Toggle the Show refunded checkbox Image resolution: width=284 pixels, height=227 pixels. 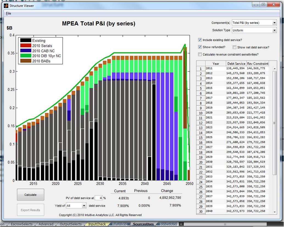coord(200,47)
